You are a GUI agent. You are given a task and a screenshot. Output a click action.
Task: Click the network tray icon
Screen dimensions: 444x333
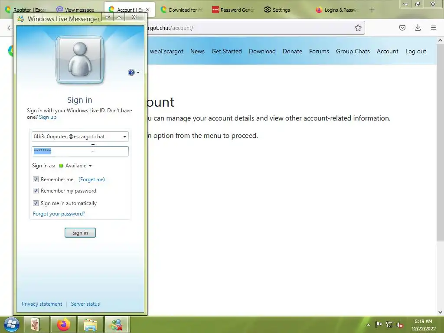(x=389, y=324)
